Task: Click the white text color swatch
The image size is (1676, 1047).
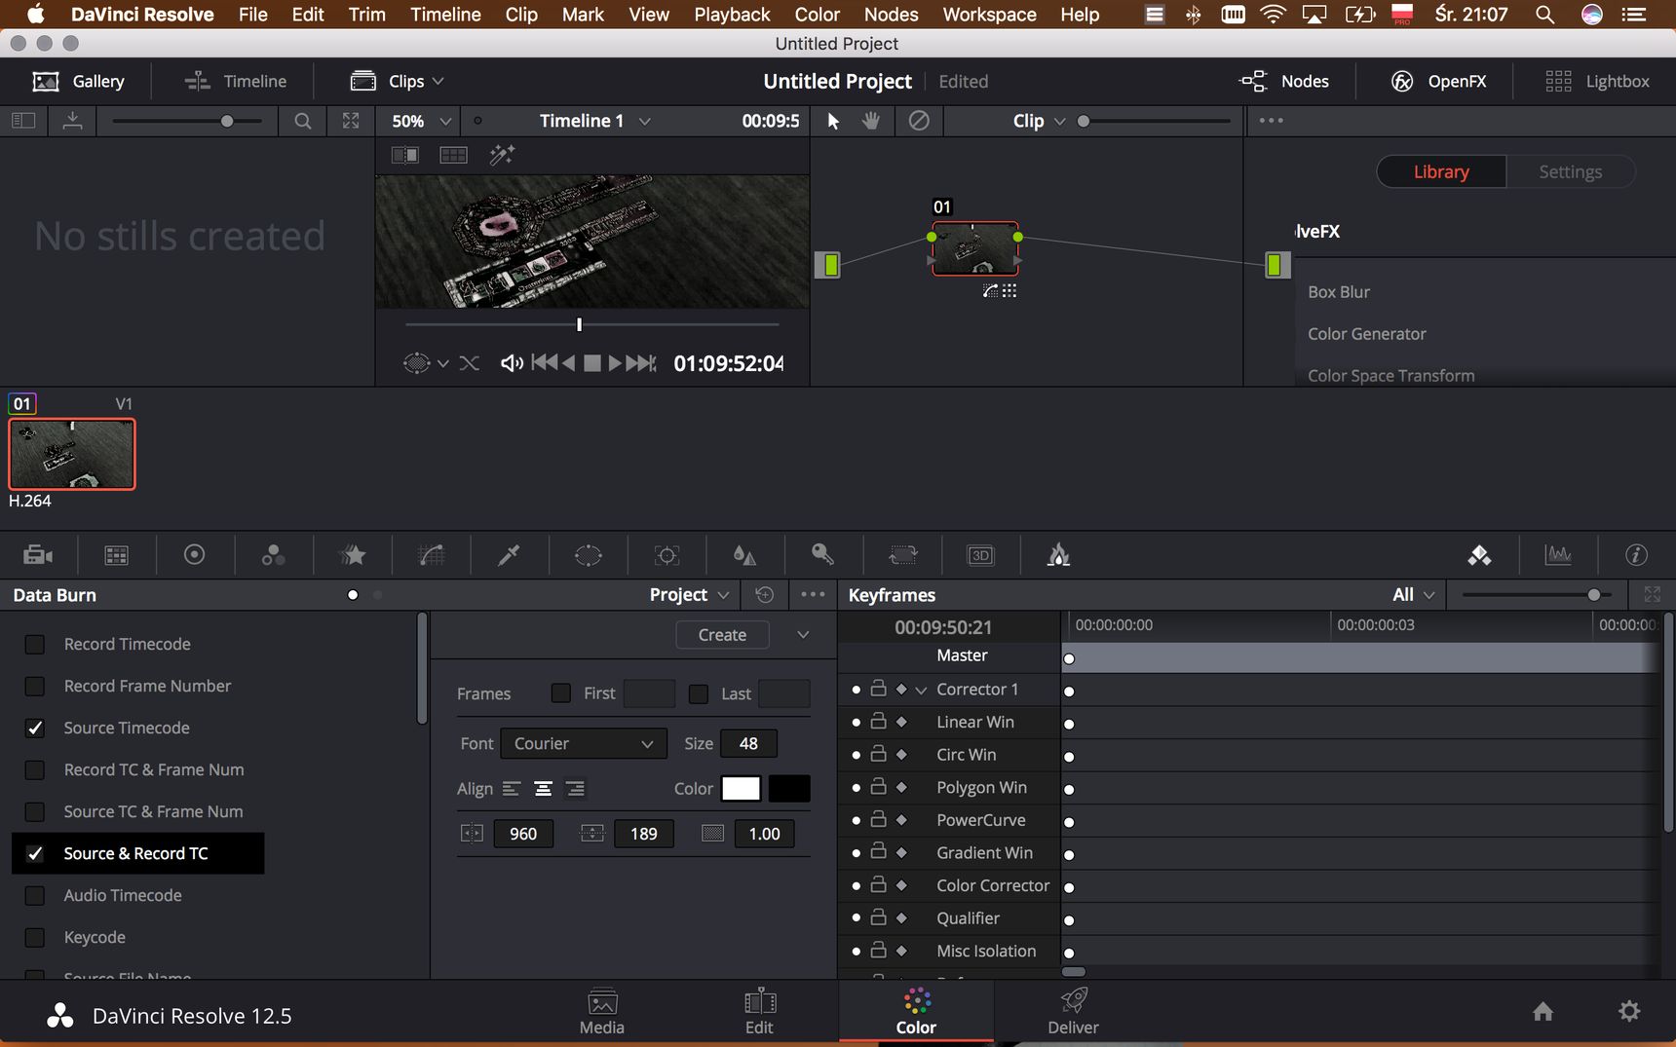Action: tap(741, 789)
